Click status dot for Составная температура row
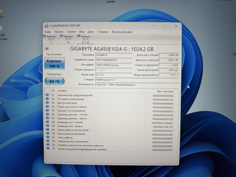 tap(47, 99)
